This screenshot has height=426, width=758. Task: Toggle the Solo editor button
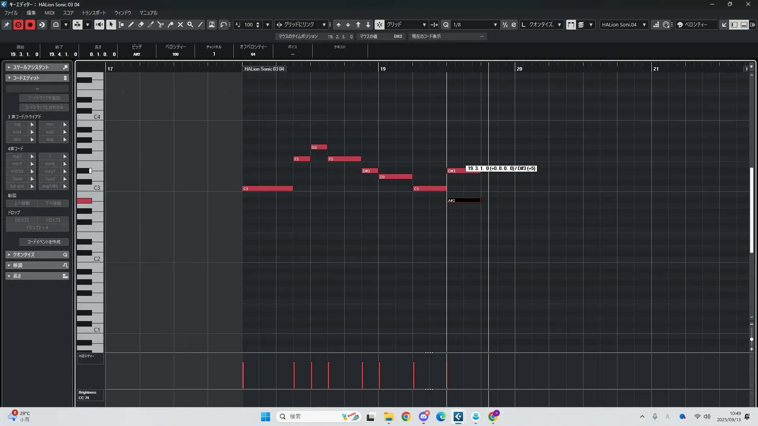(18, 24)
